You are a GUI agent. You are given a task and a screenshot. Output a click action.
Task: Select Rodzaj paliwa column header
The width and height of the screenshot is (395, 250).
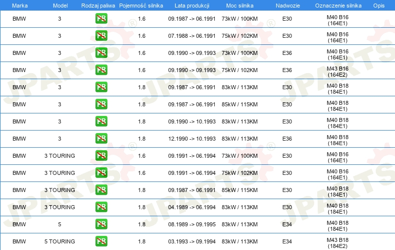pyautogui.click(x=98, y=6)
